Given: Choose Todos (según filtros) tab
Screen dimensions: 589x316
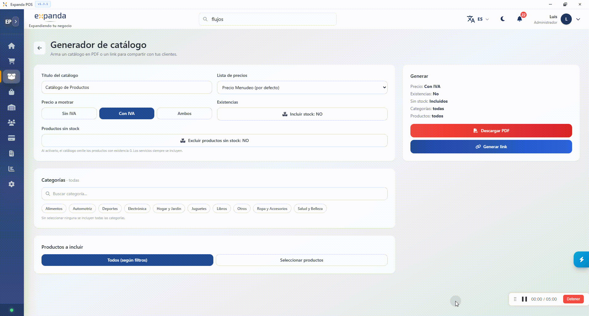Looking at the screenshot, I should [127, 260].
